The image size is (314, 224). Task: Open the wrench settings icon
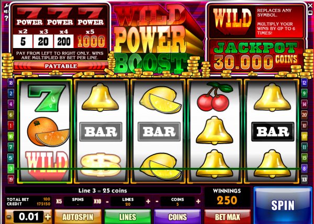[6, 6]
